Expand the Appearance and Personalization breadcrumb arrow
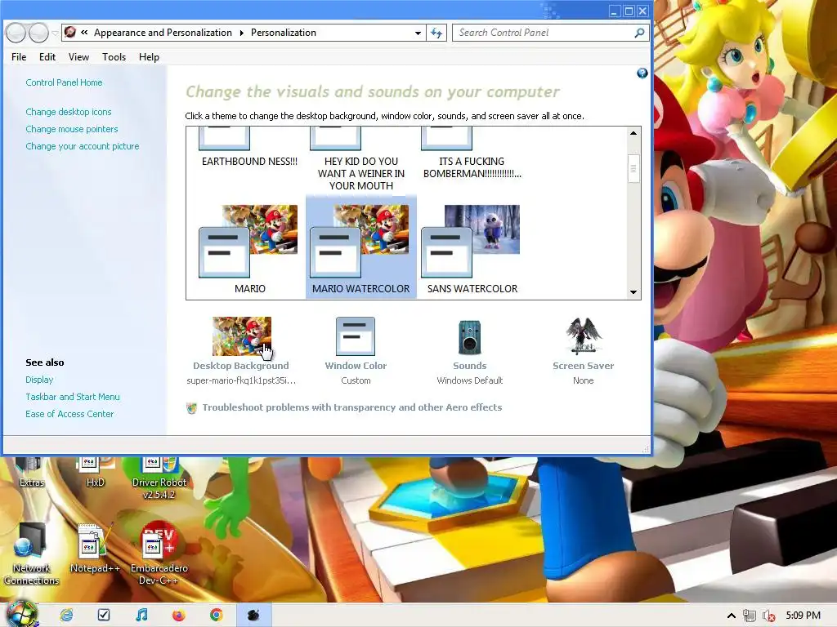837x627 pixels. [241, 33]
